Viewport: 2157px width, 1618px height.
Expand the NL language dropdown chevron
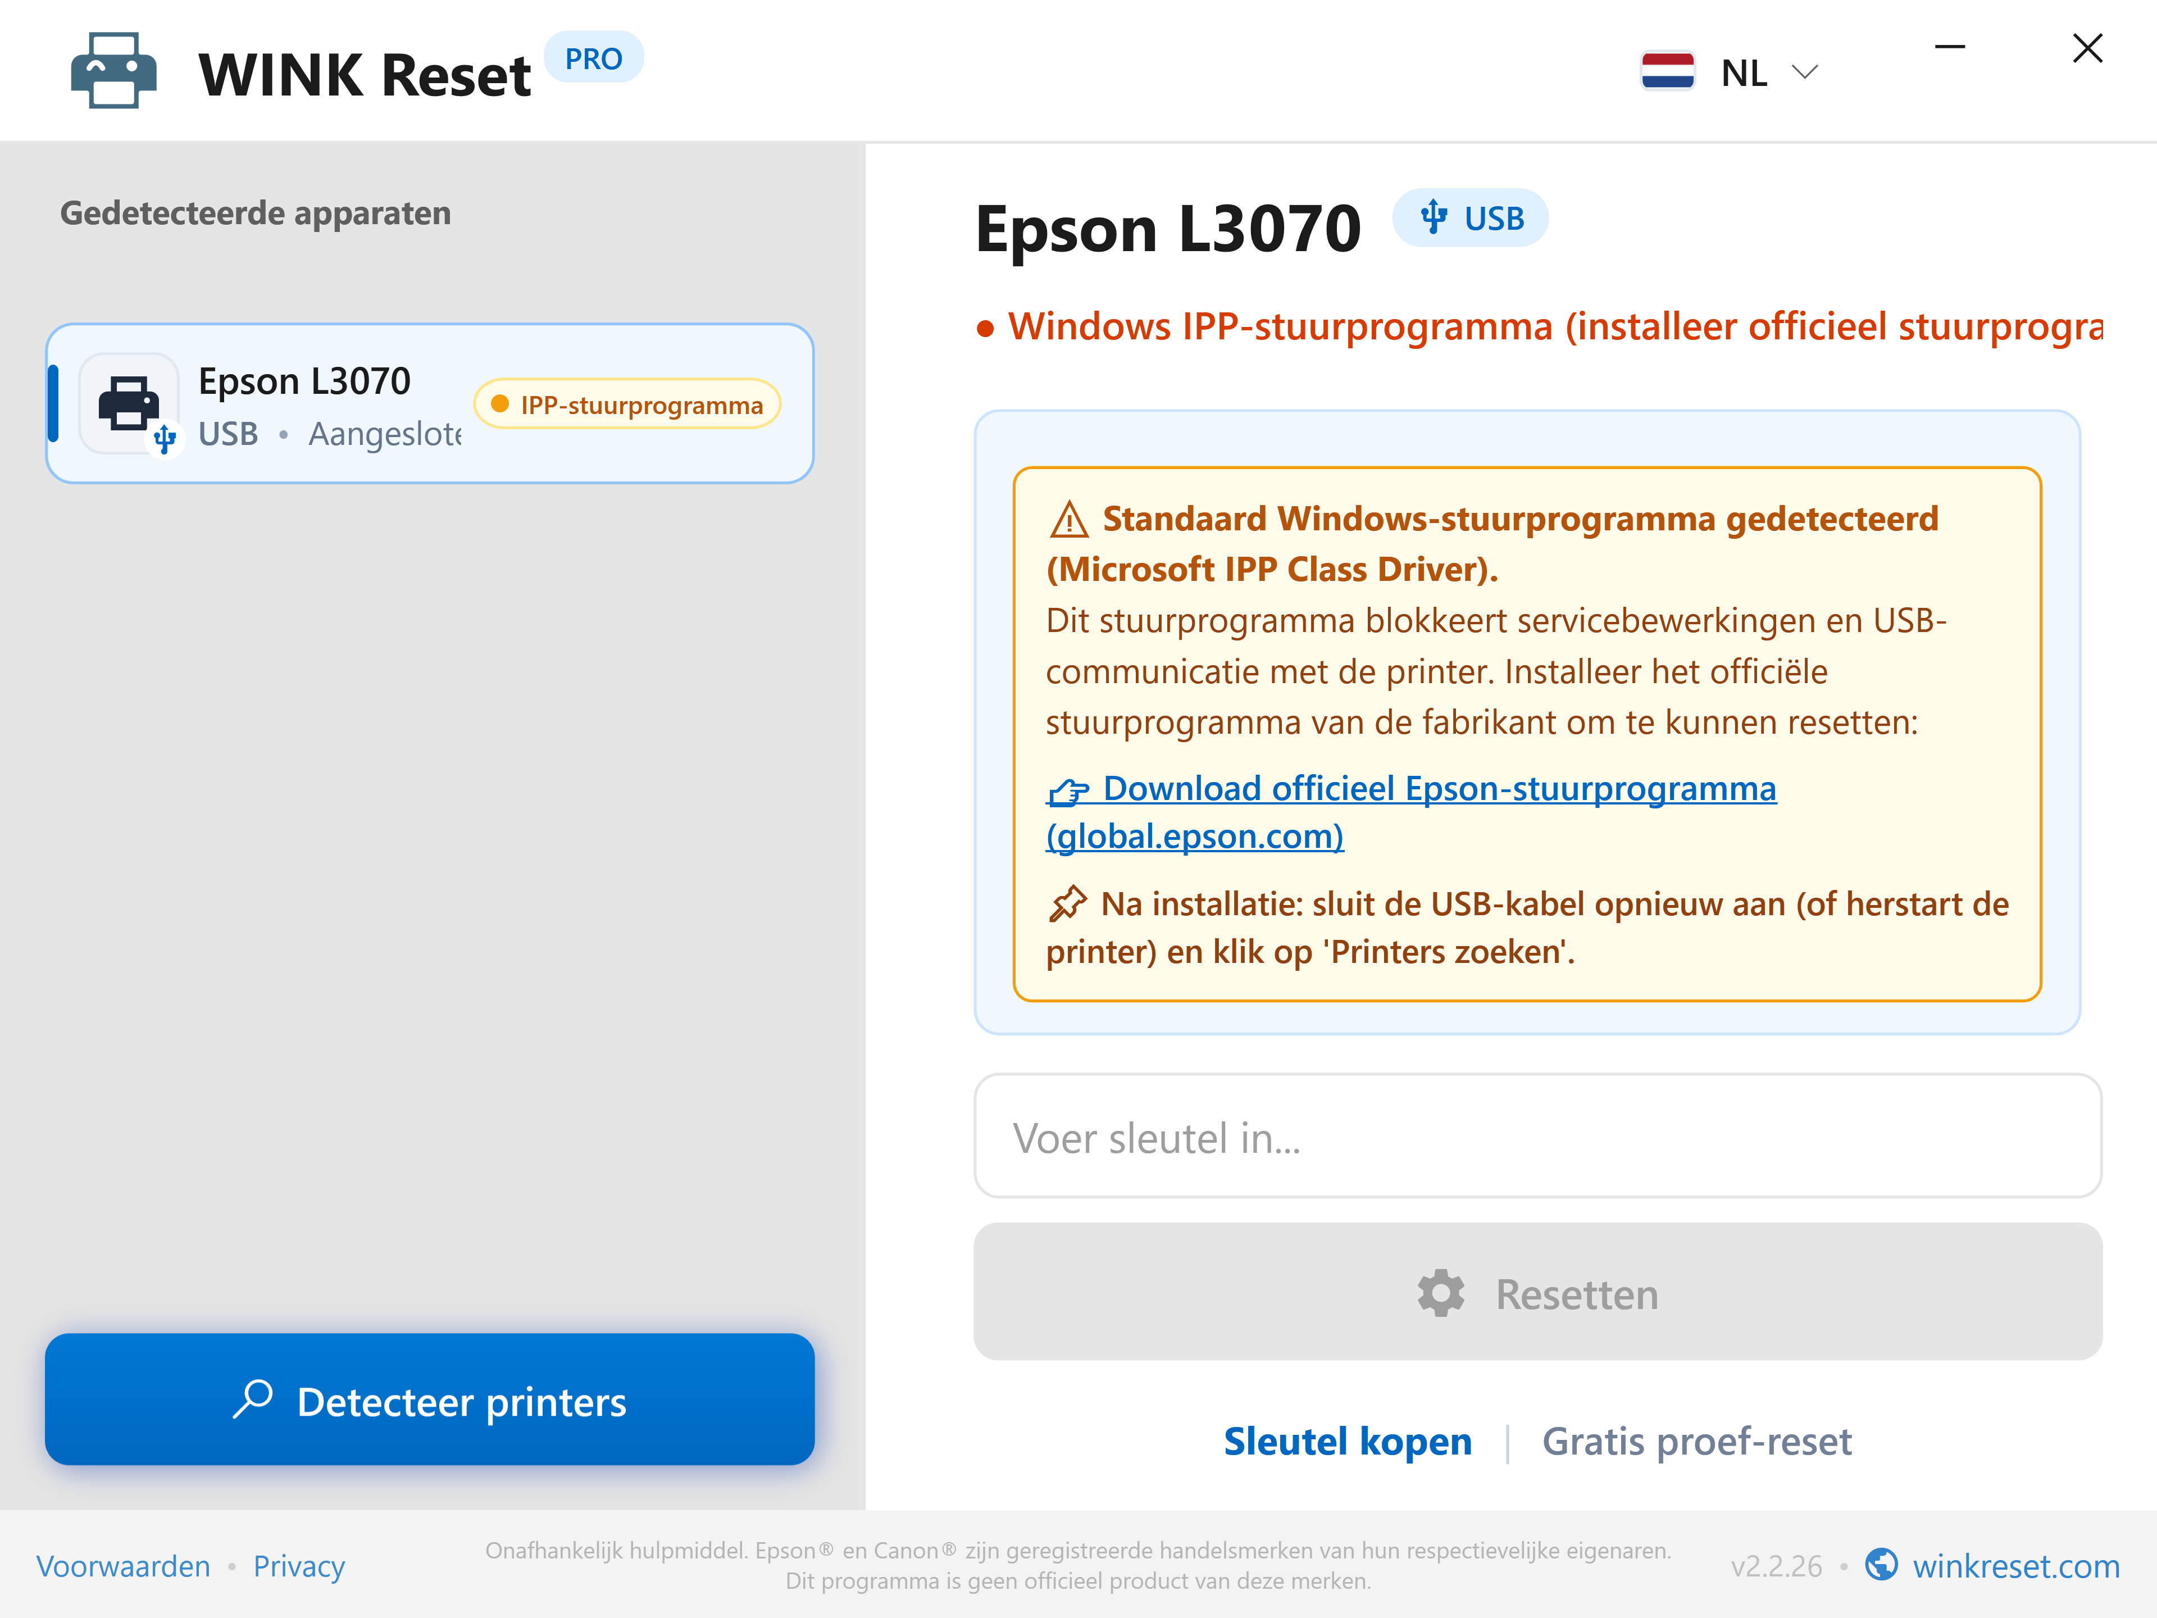(1805, 72)
